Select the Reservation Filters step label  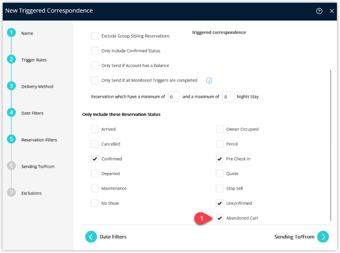coord(39,140)
